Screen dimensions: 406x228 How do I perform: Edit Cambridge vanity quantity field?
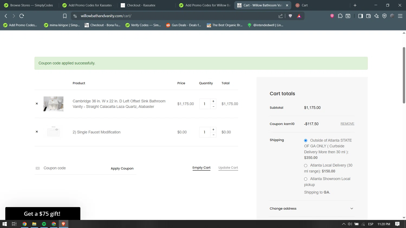click(205, 104)
